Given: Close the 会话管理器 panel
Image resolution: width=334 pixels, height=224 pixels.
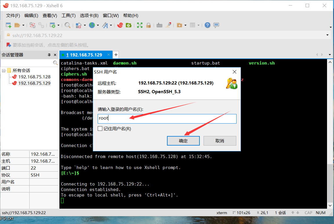Looking at the screenshot, I should click(x=55, y=55).
